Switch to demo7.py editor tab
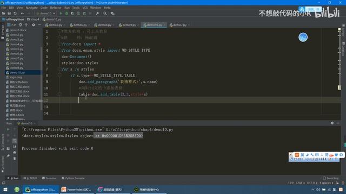Screen dimensions: 346x194 (179, 25)
